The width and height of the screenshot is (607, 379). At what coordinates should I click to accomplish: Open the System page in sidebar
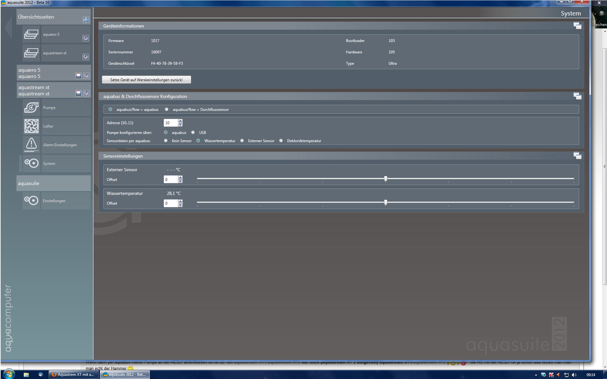49,164
